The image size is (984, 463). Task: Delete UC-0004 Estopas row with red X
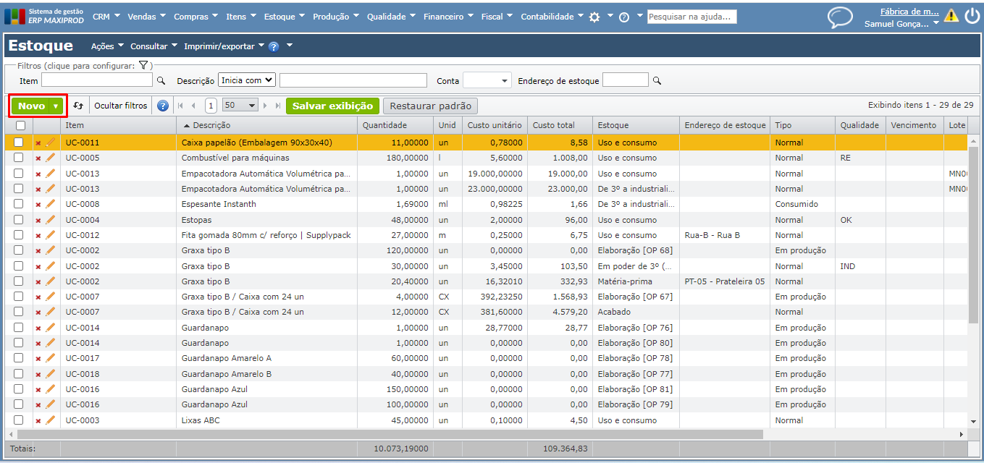pos(38,220)
